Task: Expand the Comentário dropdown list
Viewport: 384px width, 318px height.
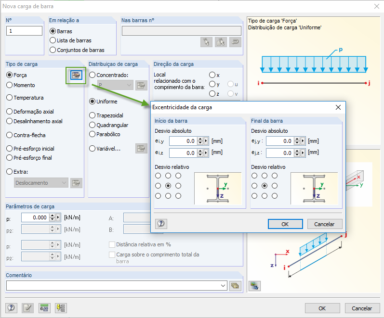Action: click(223, 285)
